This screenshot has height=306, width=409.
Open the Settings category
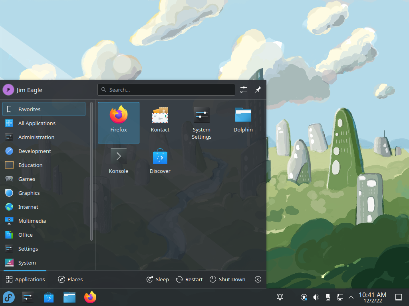44,249
